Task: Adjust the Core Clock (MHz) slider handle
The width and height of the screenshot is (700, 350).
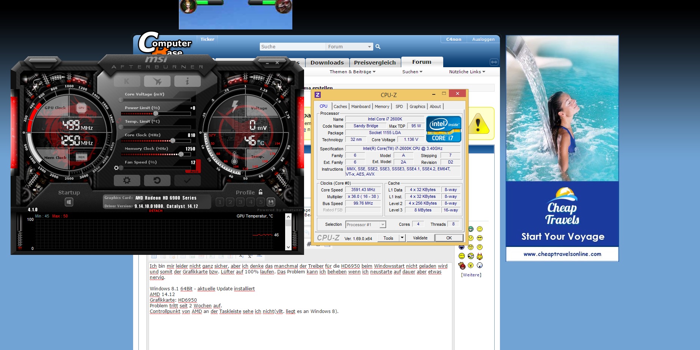Action: click(172, 140)
